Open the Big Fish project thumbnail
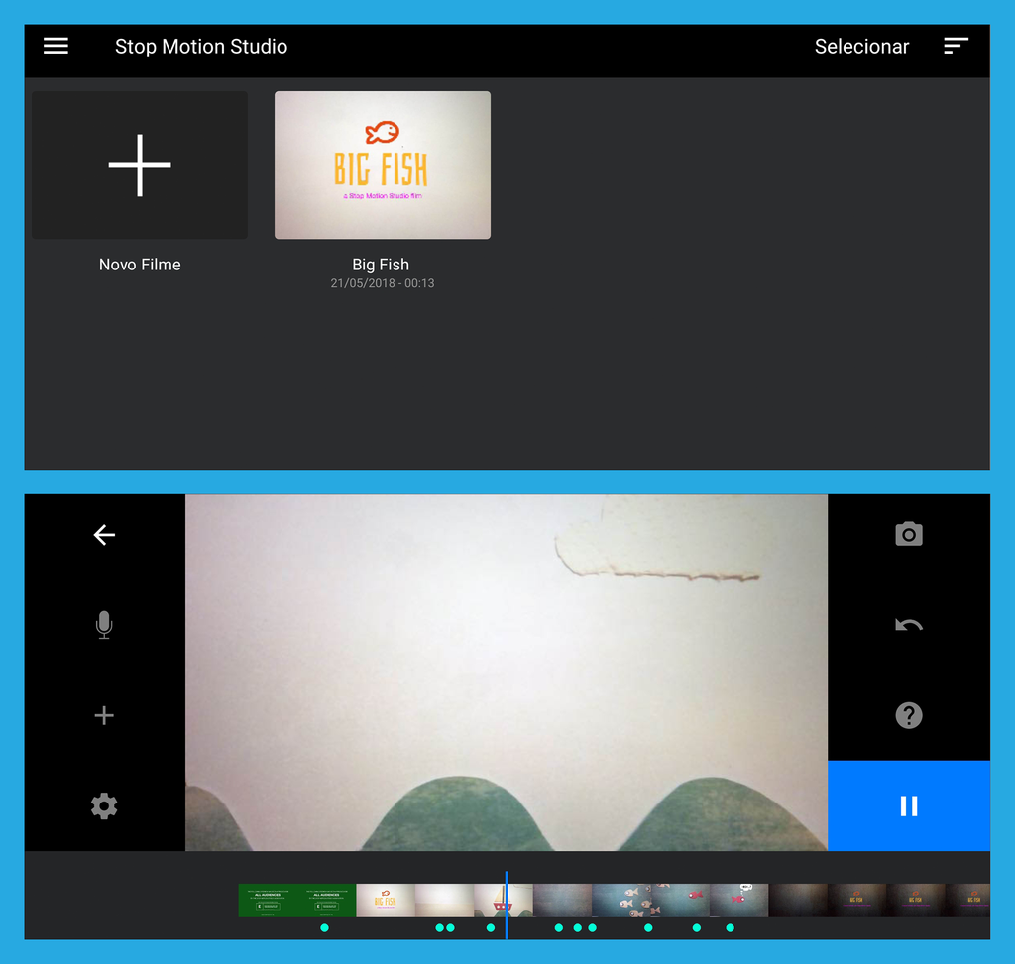This screenshot has width=1015, height=964. tap(383, 165)
